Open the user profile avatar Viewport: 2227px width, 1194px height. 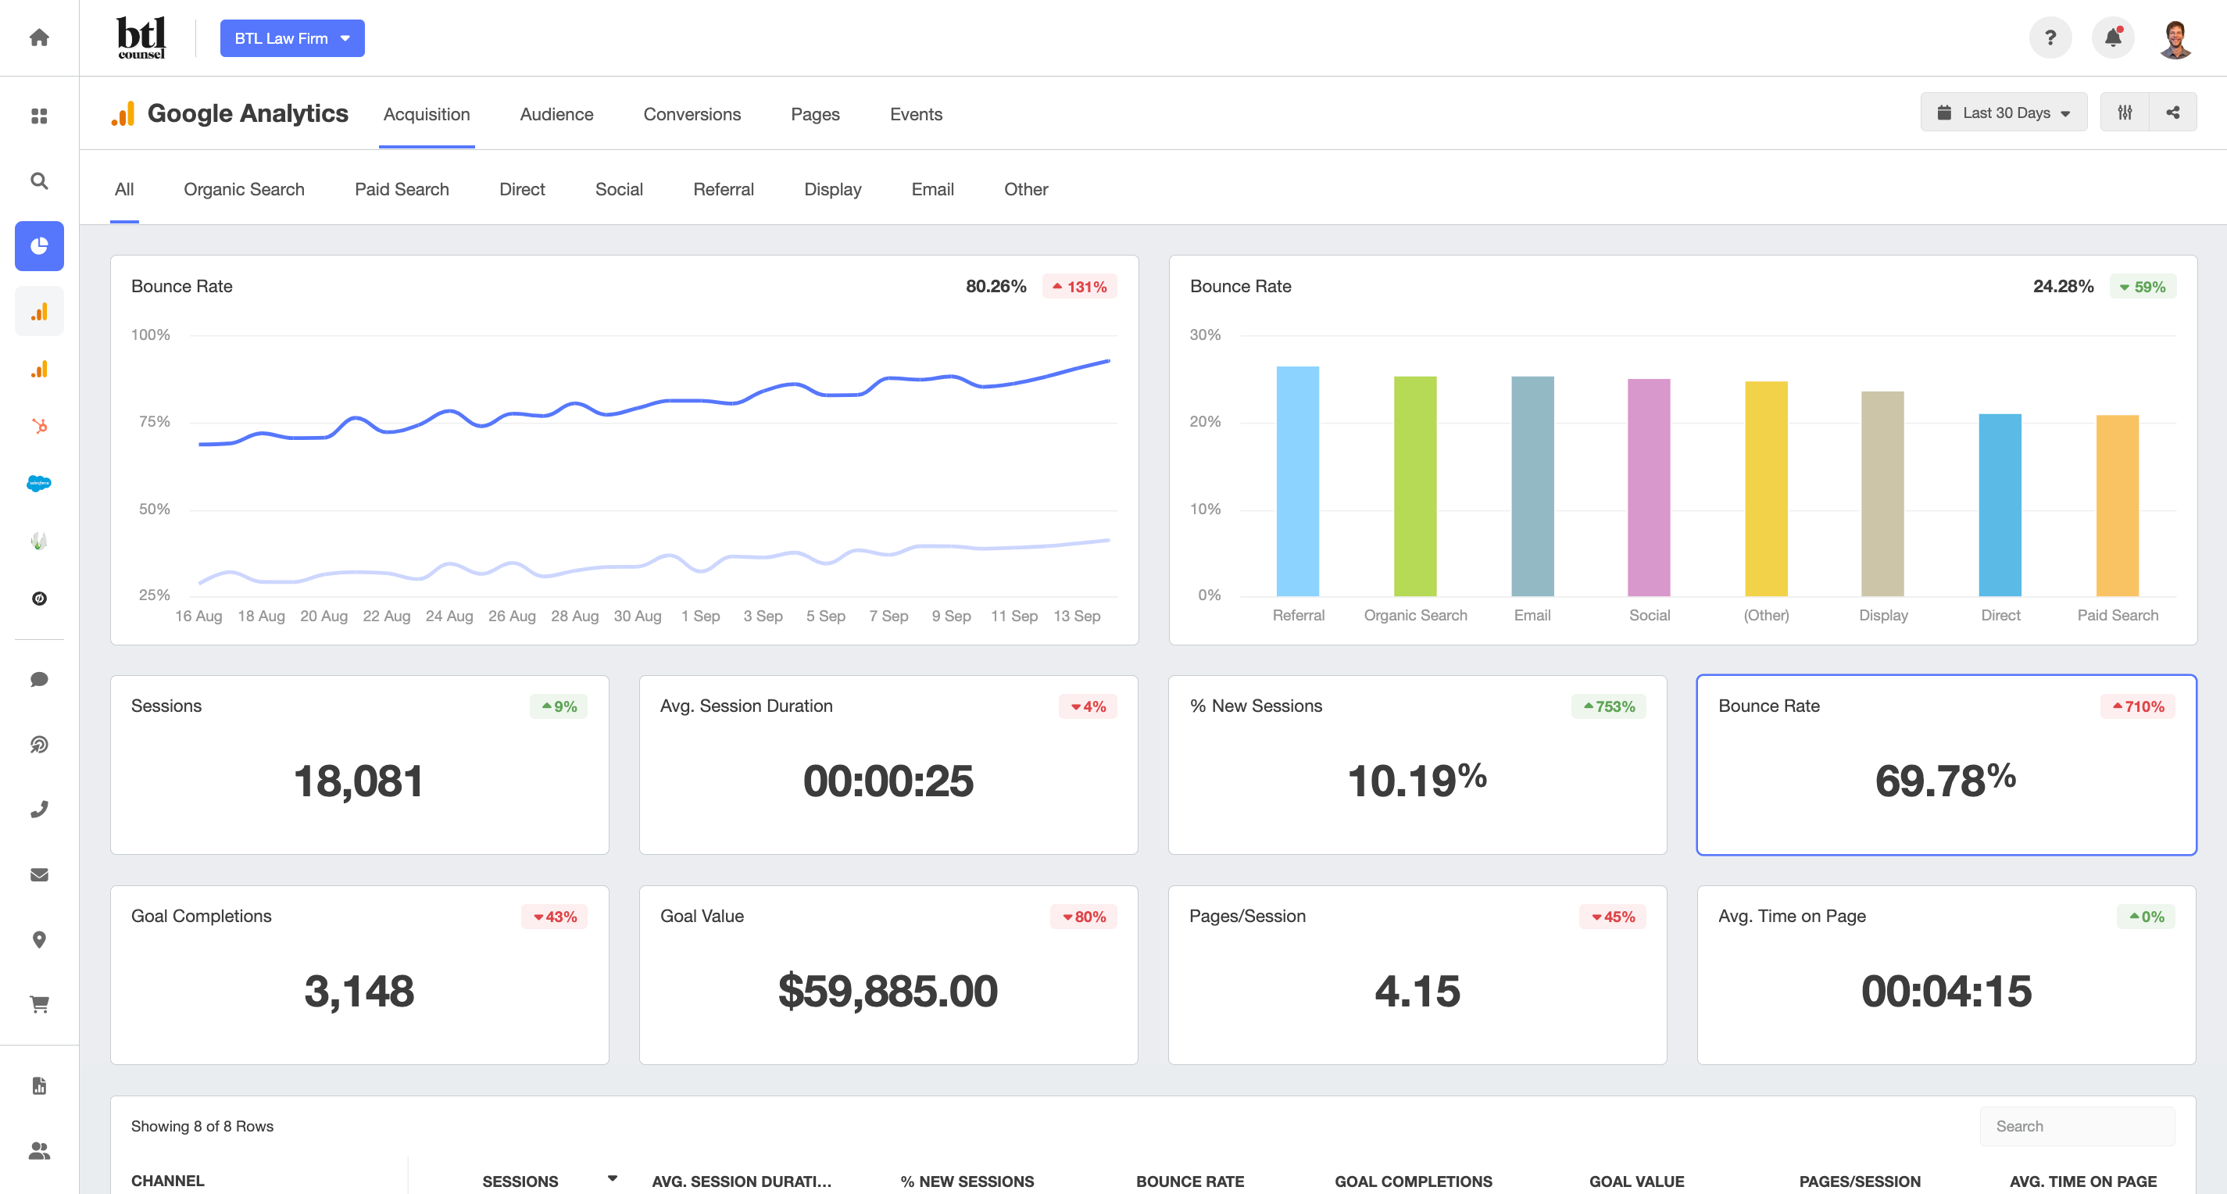[2175, 38]
